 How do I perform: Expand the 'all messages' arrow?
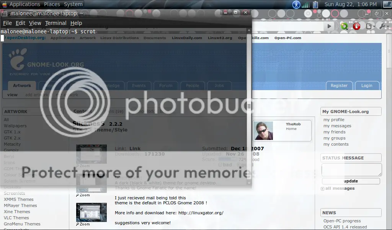[322, 189]
